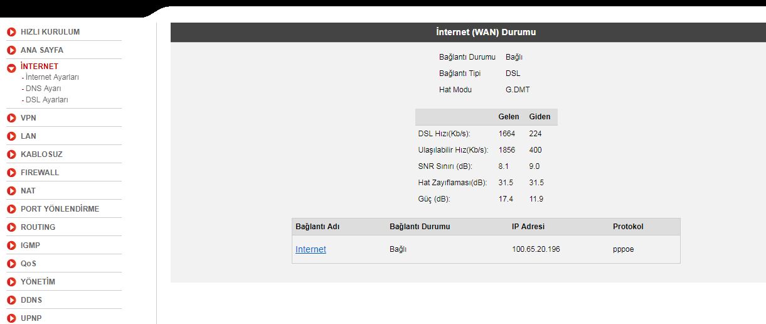Open the İnternet Ayarları submenu item
Image resolution: width=766 pixels, height=324 pixels.
[51, 77]
